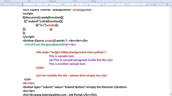The width and height of the screenshot is (172, 96).
Task: Click the closing </script> tag line
Action: tap(29, 37)
